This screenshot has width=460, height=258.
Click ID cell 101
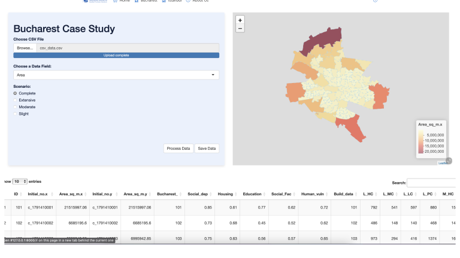click(x=19, y=207)
